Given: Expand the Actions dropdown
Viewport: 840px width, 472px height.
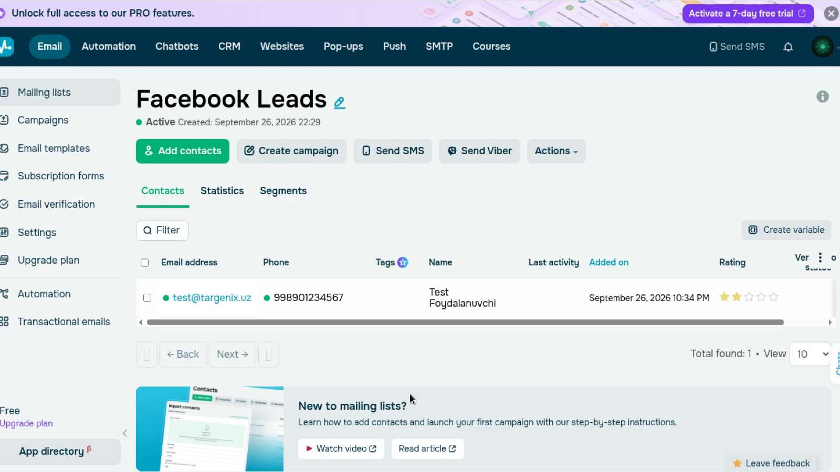Looking at the screenshot, I should (x=556, y=151).
